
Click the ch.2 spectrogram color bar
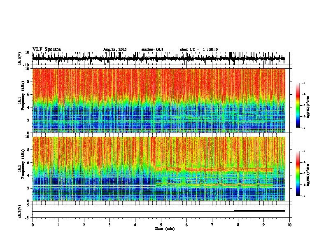click(298, 173)
